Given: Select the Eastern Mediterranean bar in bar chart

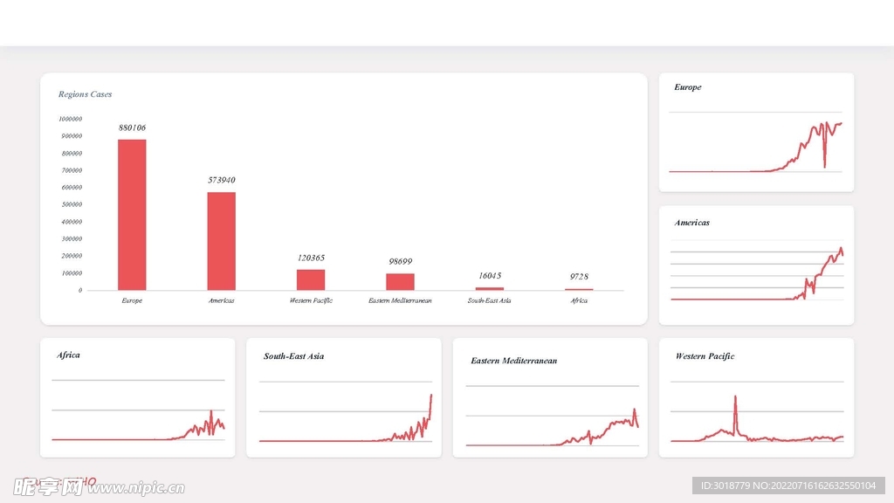Looking at the screenshot, I should coord(400,282).
